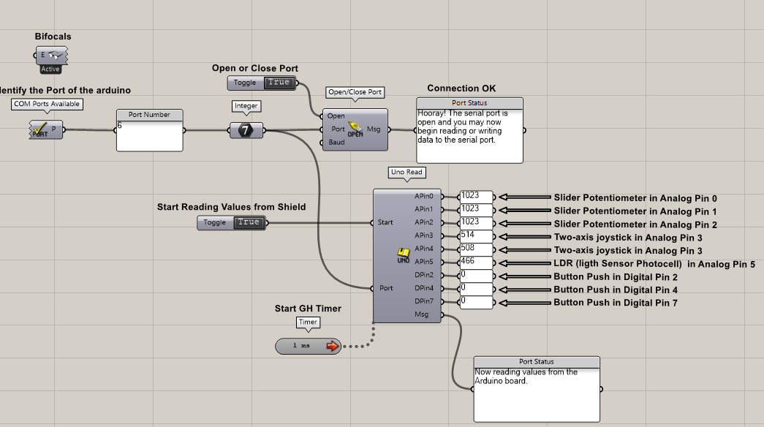The width and height of the screenshot is (764, 427).
Task: Toggle the Start Reading Values True switch
Action: point(249,222)
